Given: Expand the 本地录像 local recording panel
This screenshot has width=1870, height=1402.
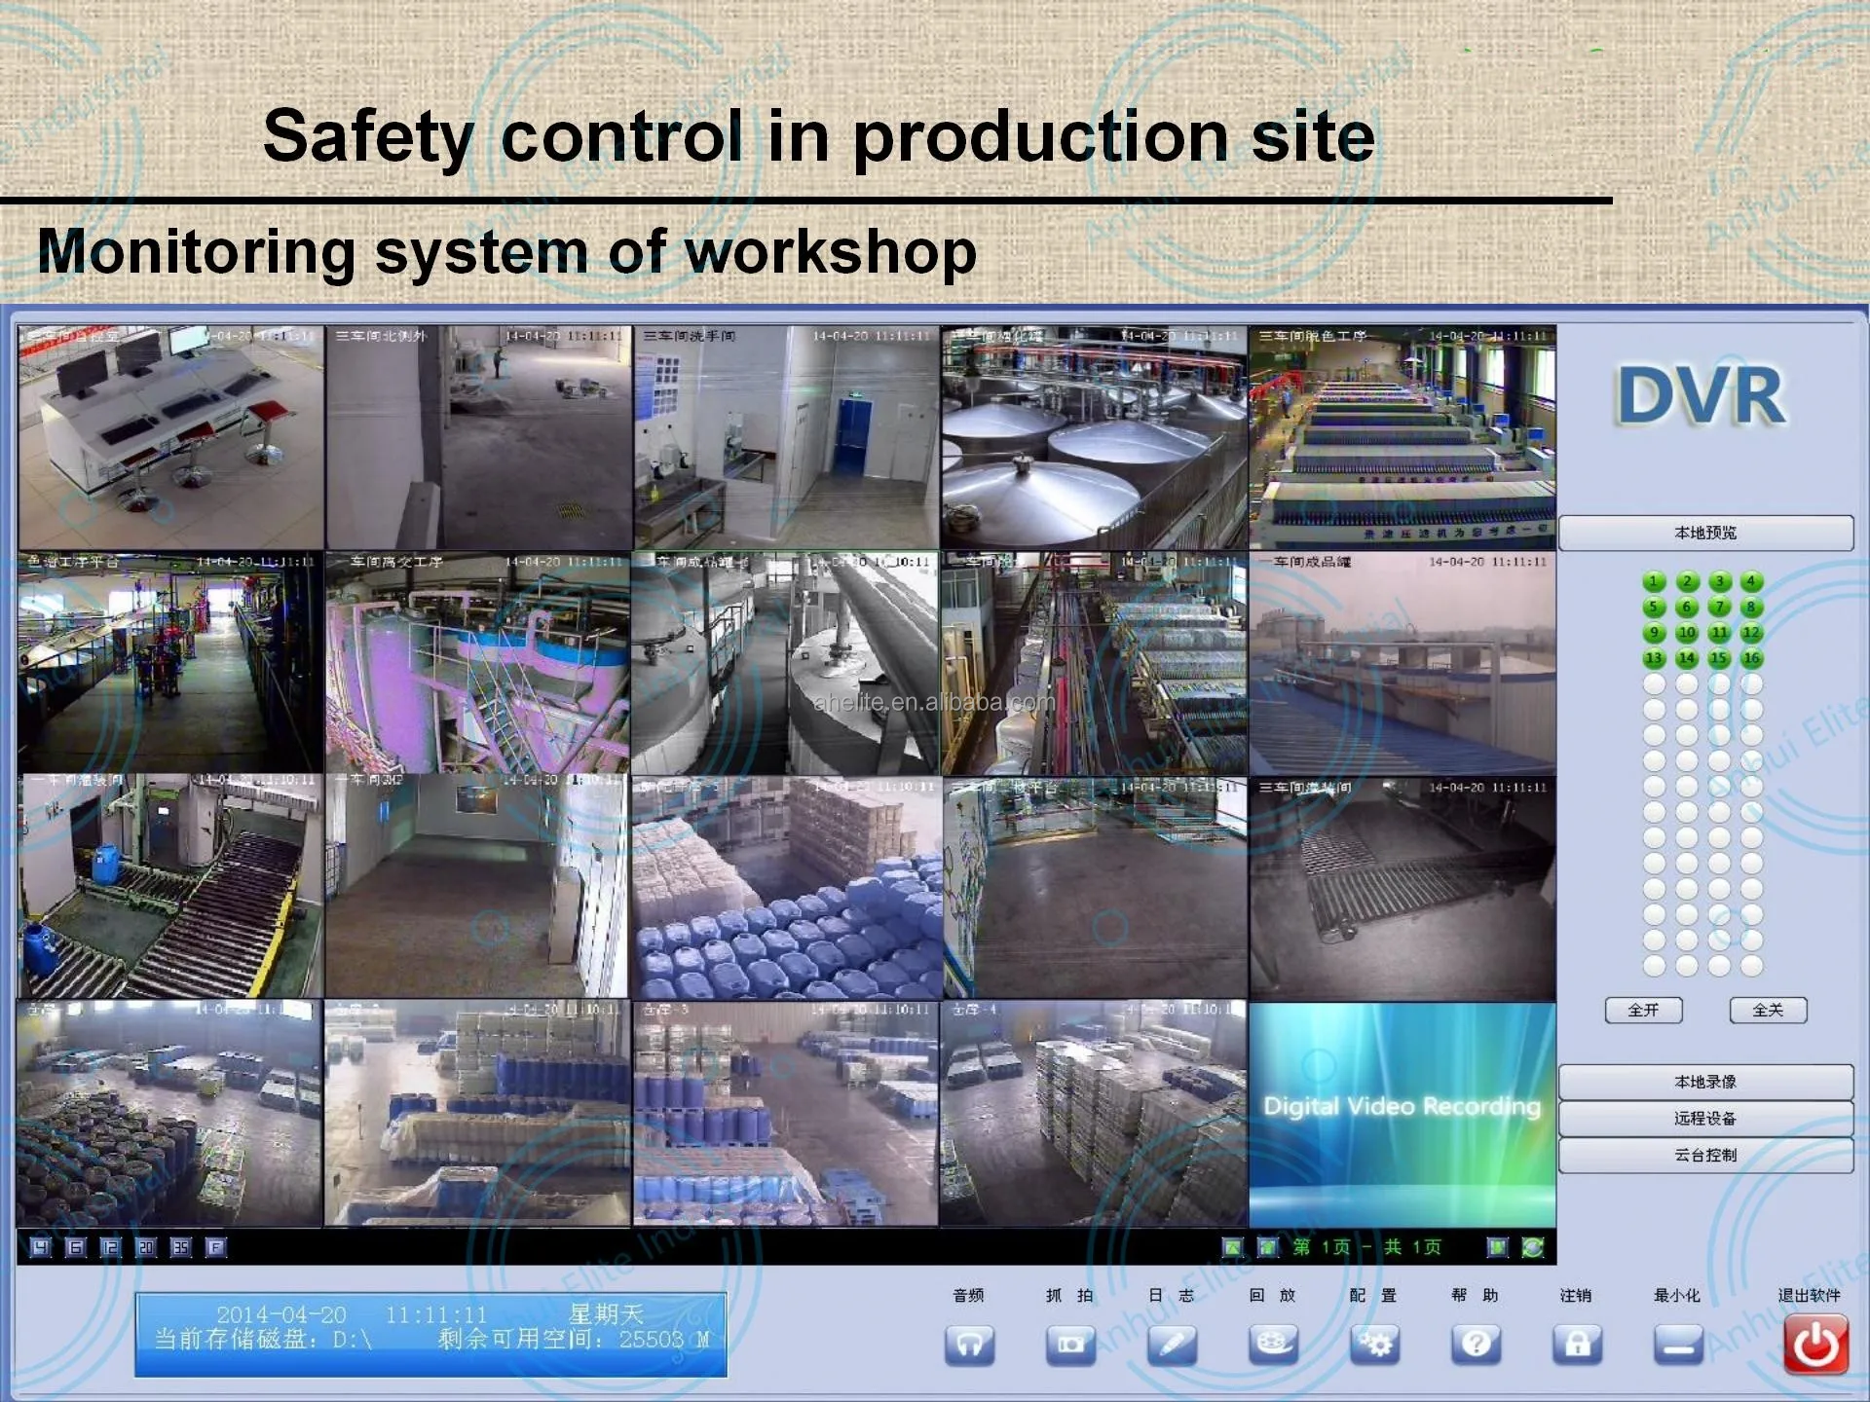Looking at the screenshot, I should tap(1705, 1082).
